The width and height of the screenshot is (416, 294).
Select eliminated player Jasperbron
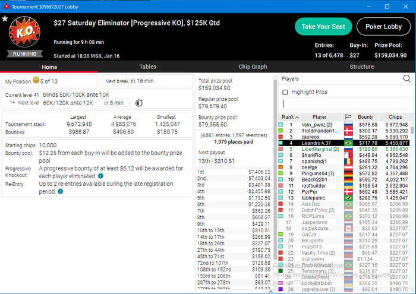pyautogui.click(x=344, y=222)
